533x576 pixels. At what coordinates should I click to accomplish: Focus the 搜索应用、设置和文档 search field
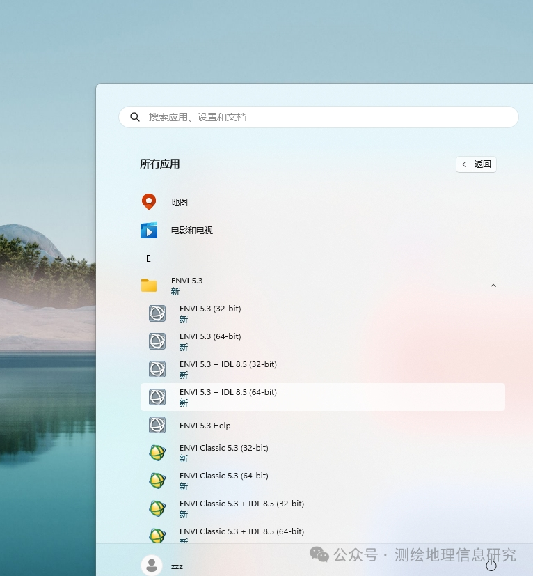click(319, 117)
